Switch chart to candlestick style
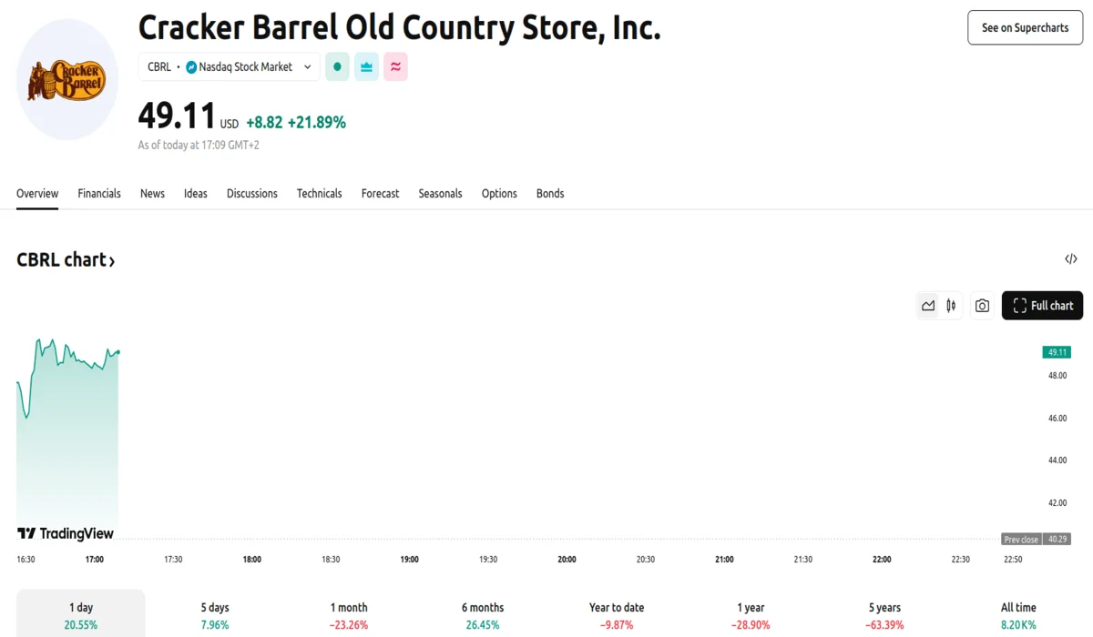The width and height of the screenshot is (1093, 637). click(x=951, y=306)
